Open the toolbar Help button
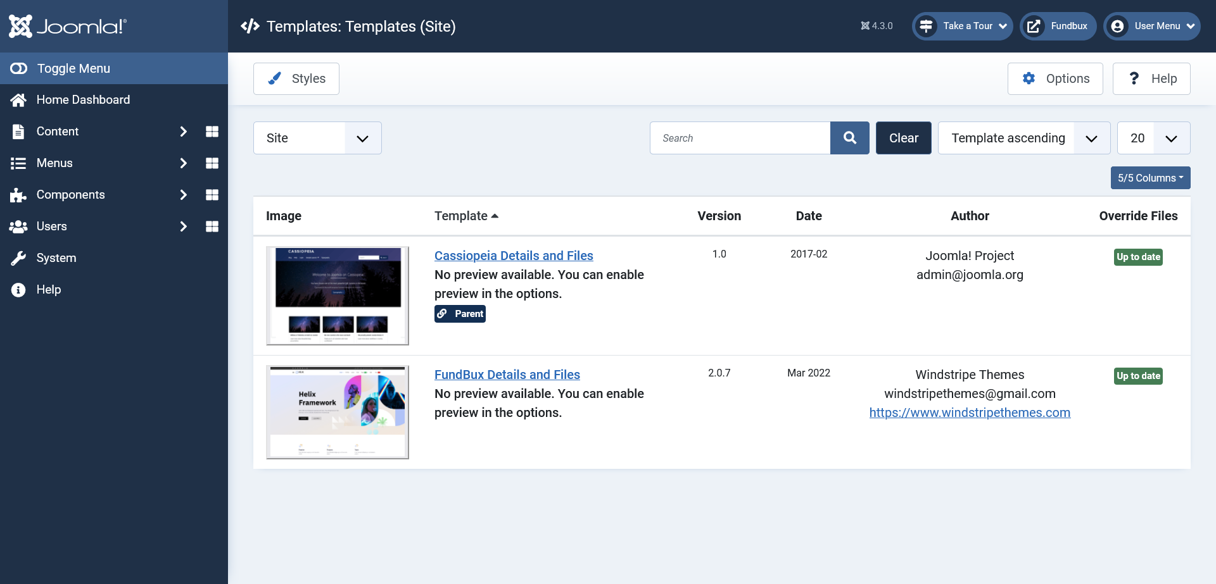The height and width of the screenshot is (584, 1216). [x=1151, y=78]
